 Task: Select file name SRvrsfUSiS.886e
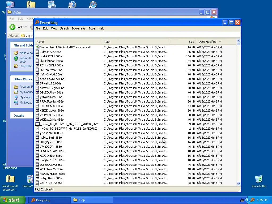point(51,83)
